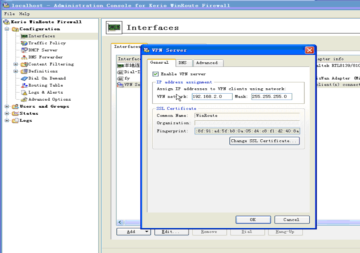360x253 pixels.
Task: Click the DHCP Server icon
Action: coord(24,50)
